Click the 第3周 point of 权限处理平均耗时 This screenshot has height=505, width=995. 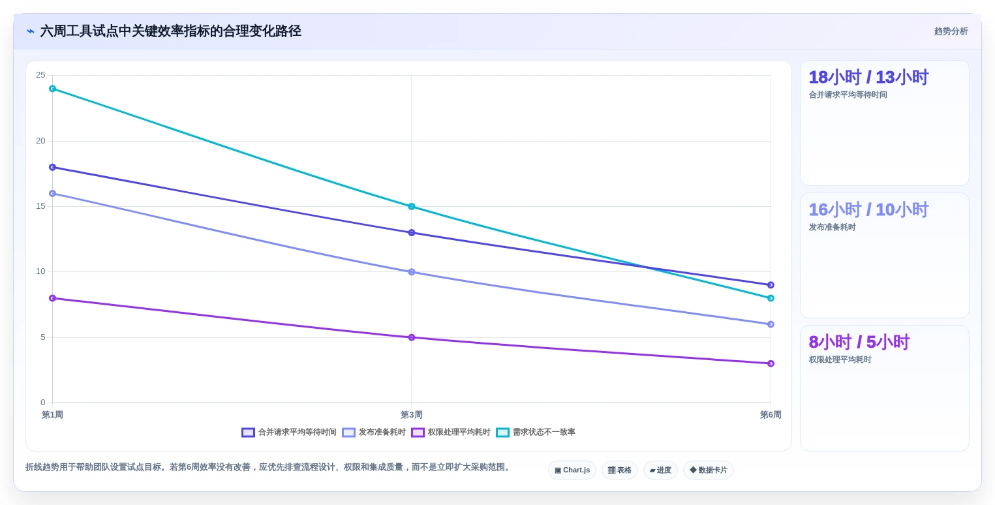(x=411, y=337)
